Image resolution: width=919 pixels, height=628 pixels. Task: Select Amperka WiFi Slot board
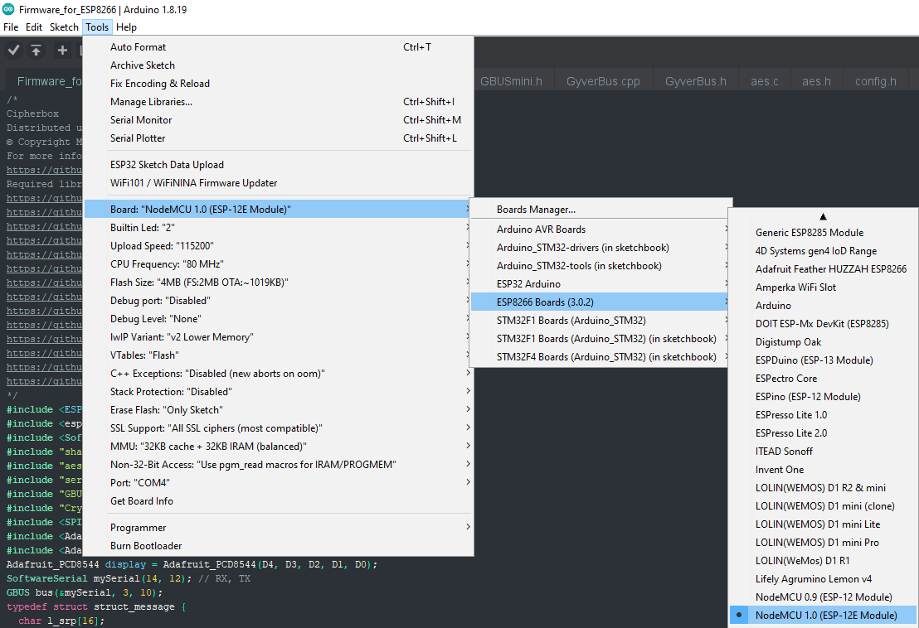point(823,287)
